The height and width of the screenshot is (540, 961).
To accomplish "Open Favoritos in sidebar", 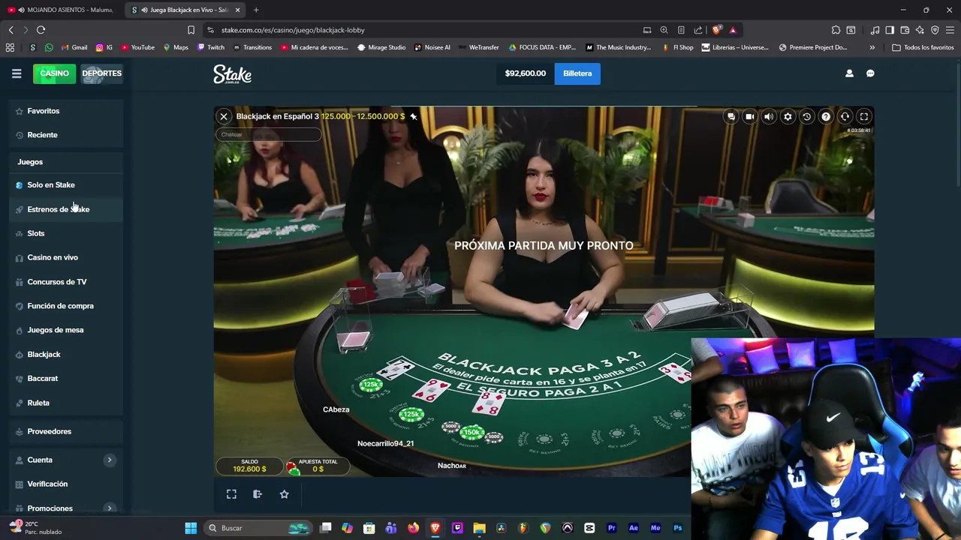I will (x=66, y=111).
